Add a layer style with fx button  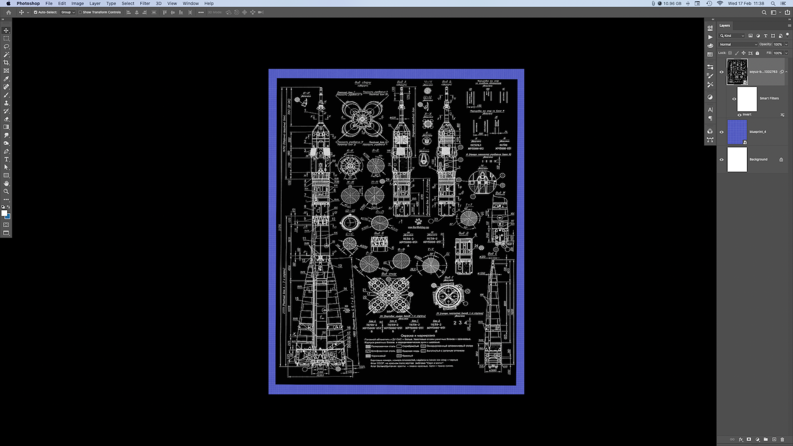(741, 439)
